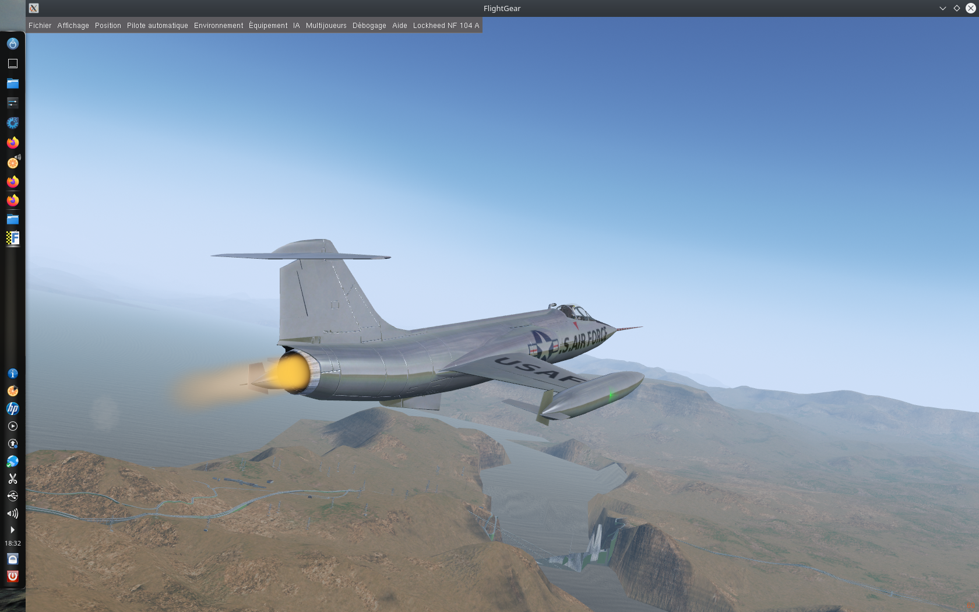979x612 pixels.
Task: Open the system settings sliders icon
Action: [x=13, y=103]
